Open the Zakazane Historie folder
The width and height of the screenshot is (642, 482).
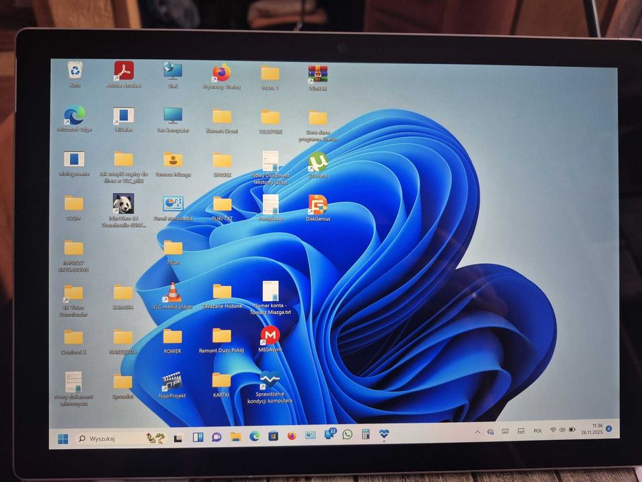click(x=222, y=296)
